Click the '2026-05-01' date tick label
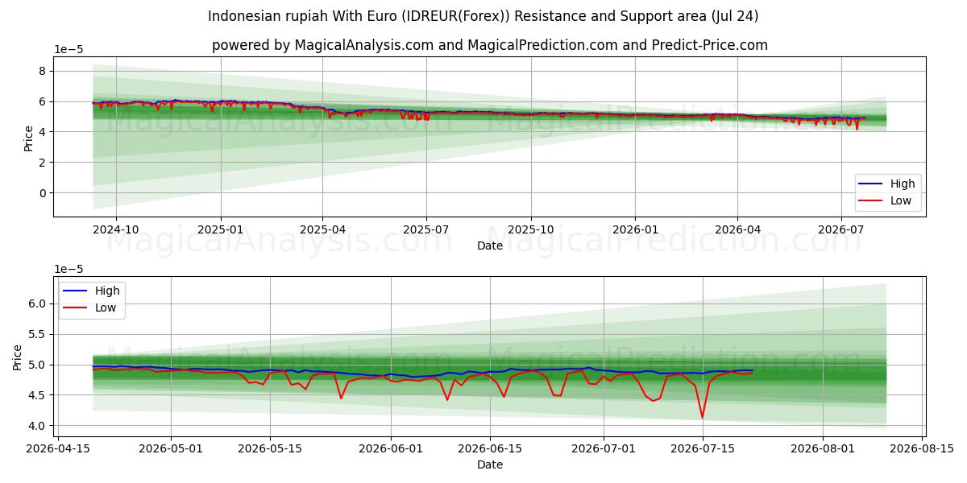967x483 pixels. point(171,449)
